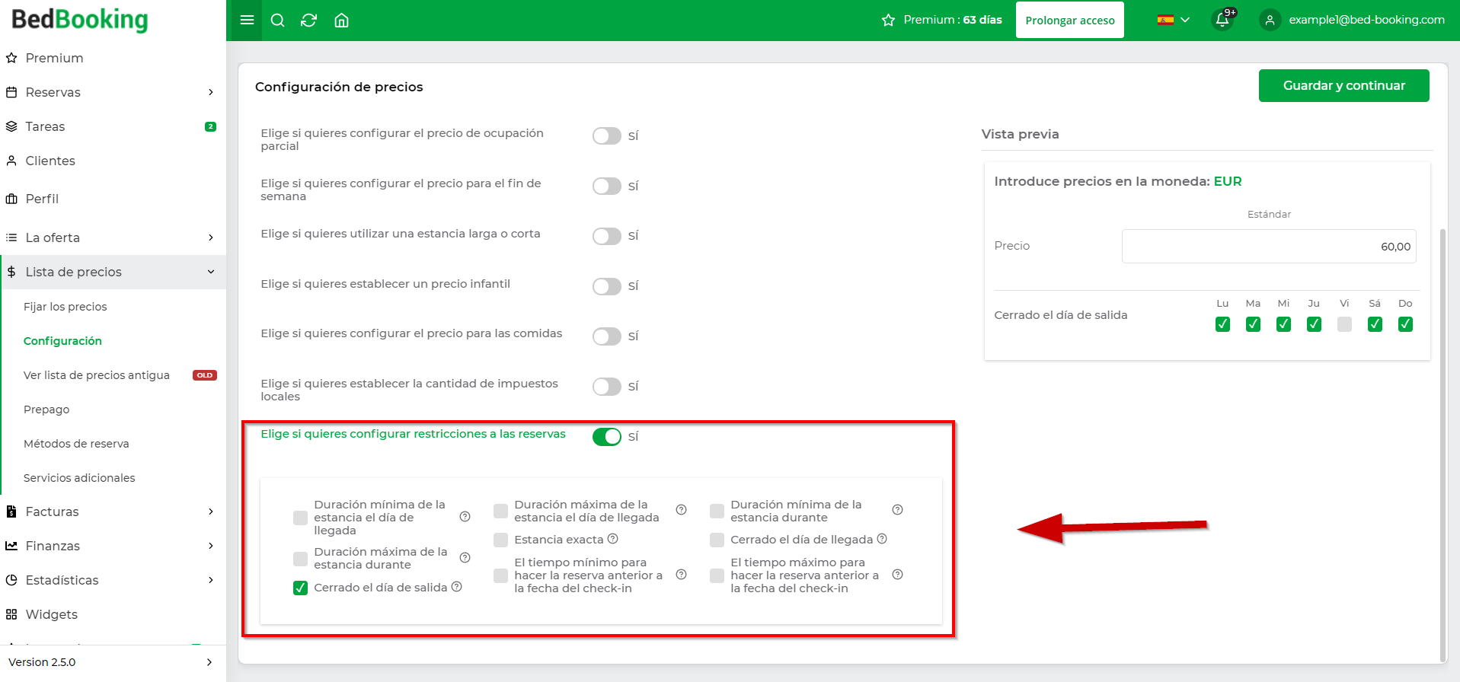
Task: Open help icon beside Cerrado el día de llegada
Action: pos(882,539)
